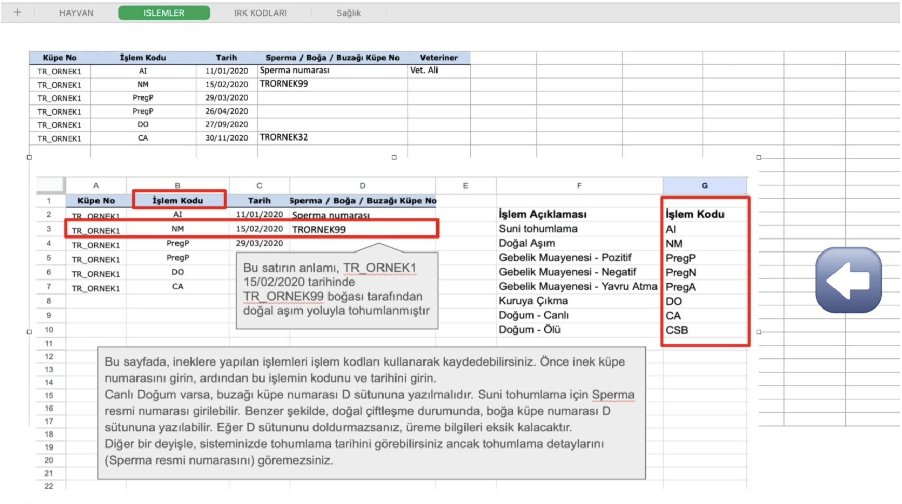Click the Doğal Aşım description
The image size is (902, 504).
click(527, 243)
